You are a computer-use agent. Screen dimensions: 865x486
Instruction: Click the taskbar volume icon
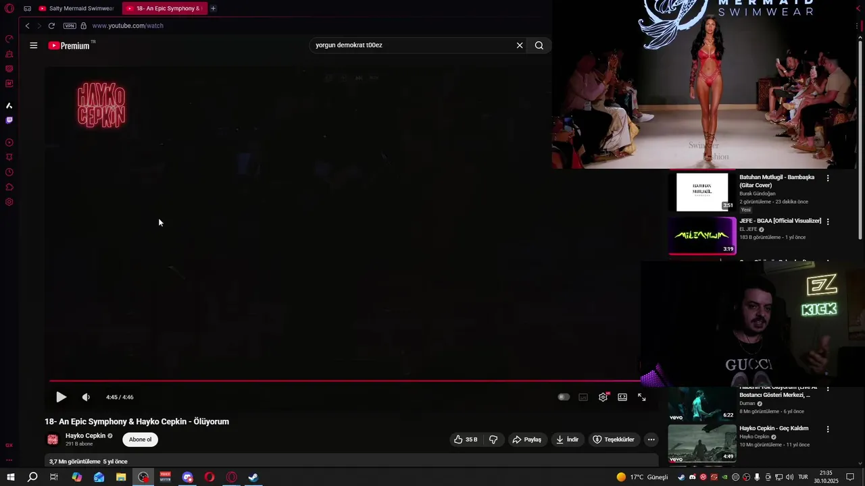tap(789, 477)
